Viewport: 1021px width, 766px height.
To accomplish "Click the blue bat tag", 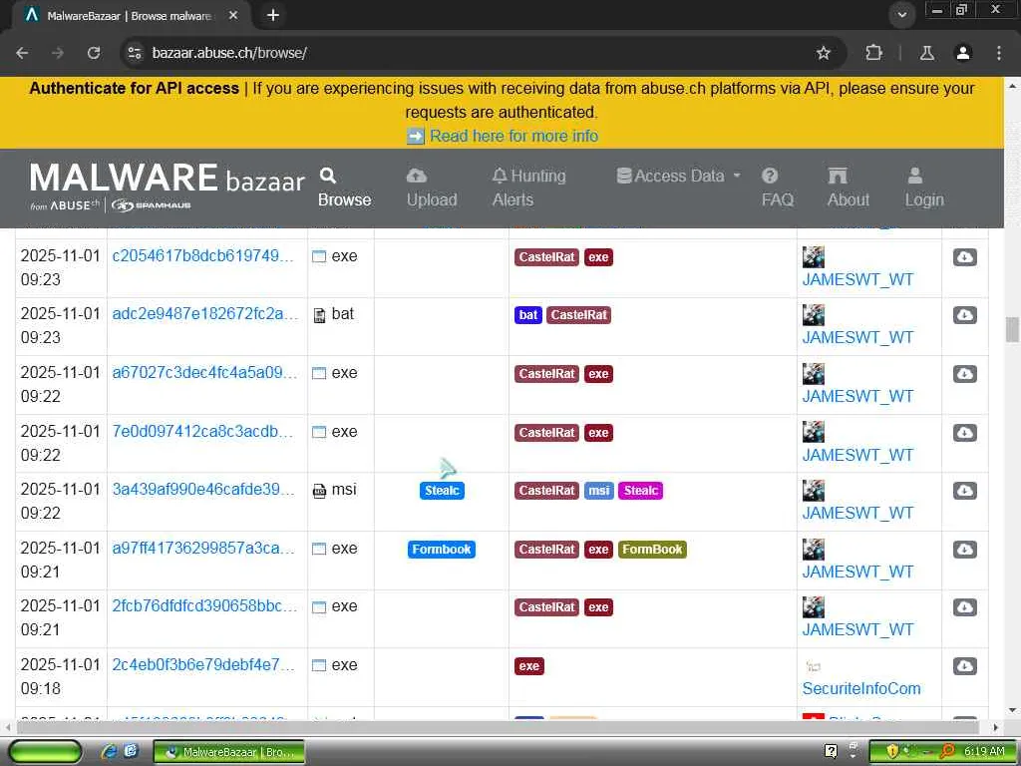I will click(x=528, y=315).
